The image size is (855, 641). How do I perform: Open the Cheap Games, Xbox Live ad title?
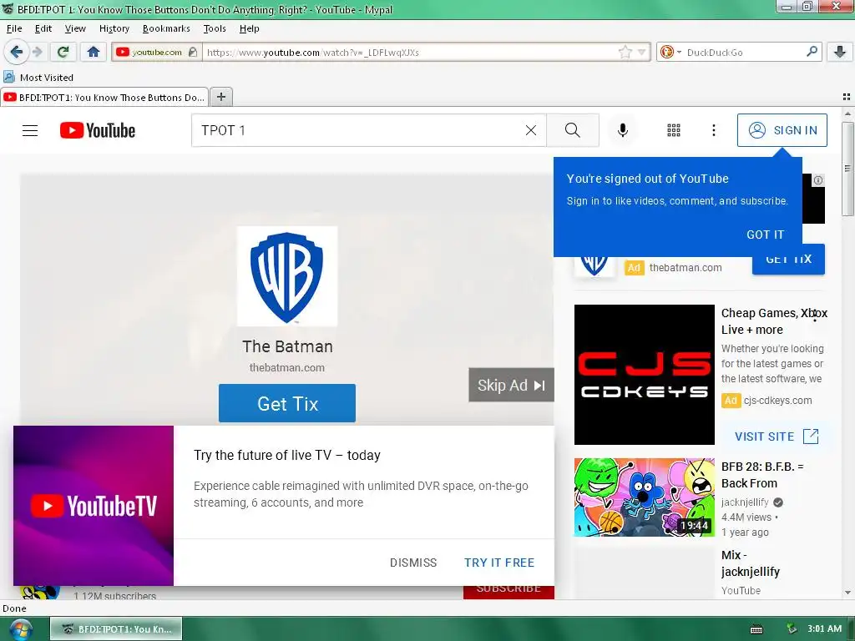point(774,321)
